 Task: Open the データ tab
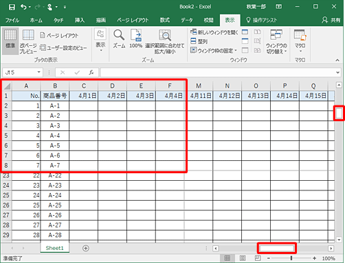(187, 20)
